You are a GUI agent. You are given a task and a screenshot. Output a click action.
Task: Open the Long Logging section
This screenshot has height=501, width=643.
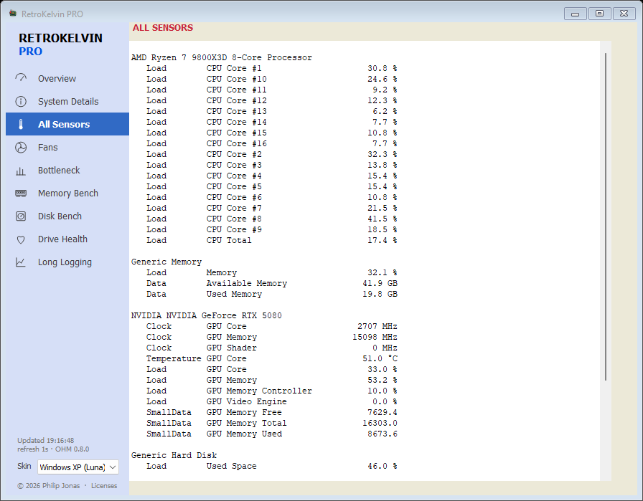[67, 262]
